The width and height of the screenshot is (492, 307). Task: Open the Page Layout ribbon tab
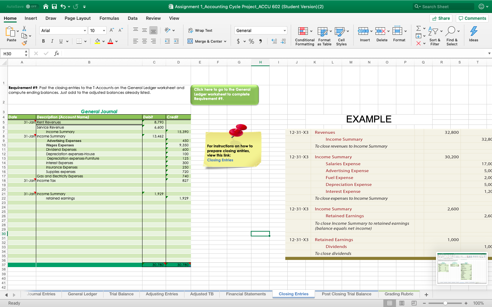tap(78, 18)
